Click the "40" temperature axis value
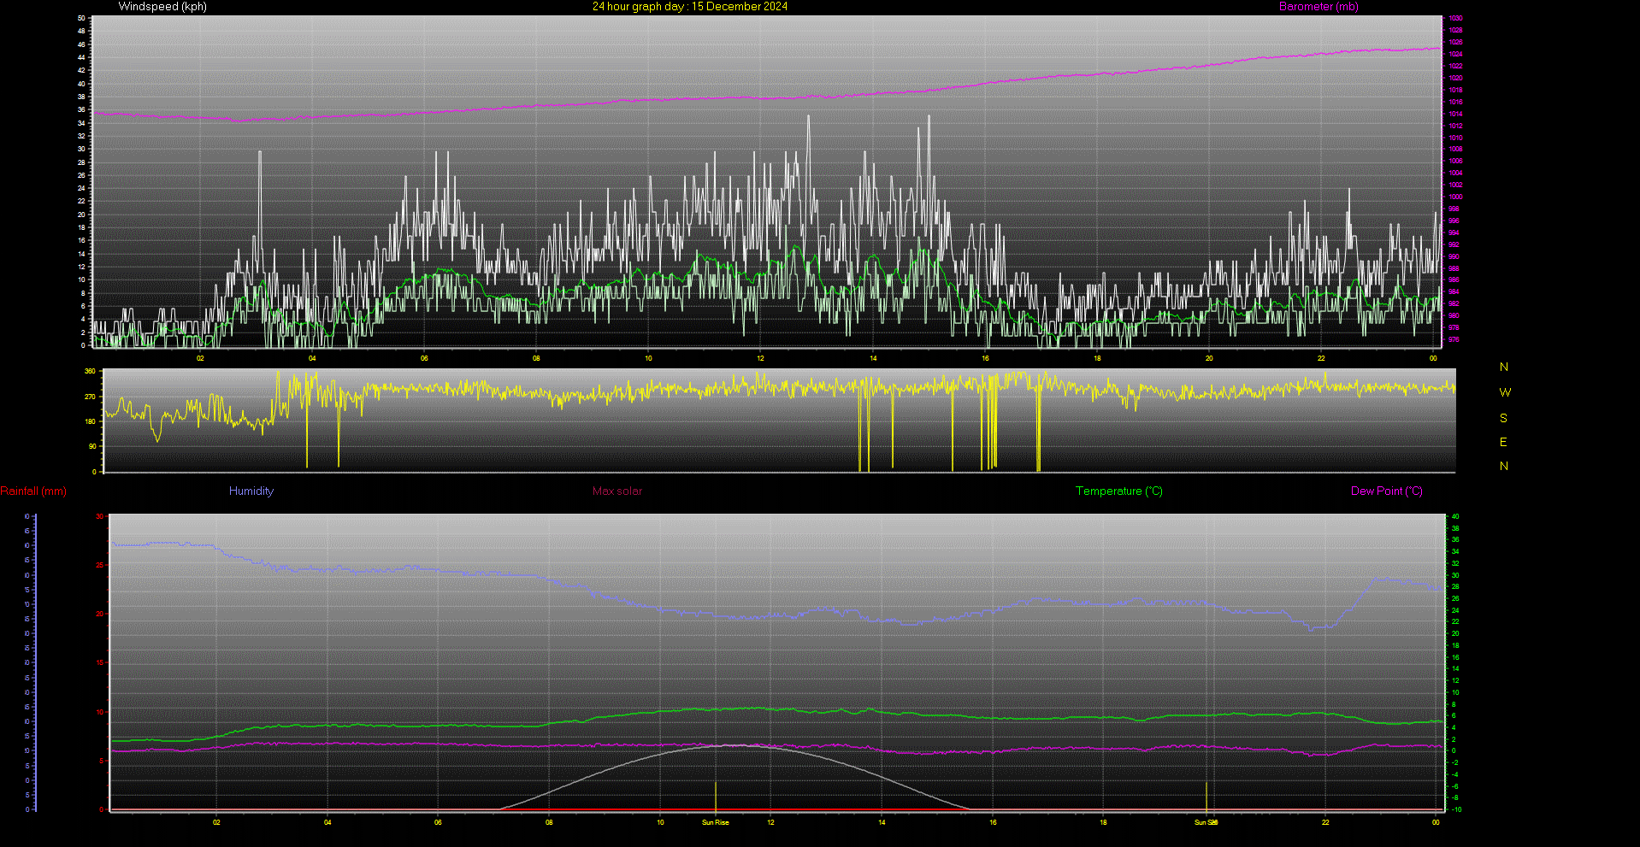 [1455, 517]
